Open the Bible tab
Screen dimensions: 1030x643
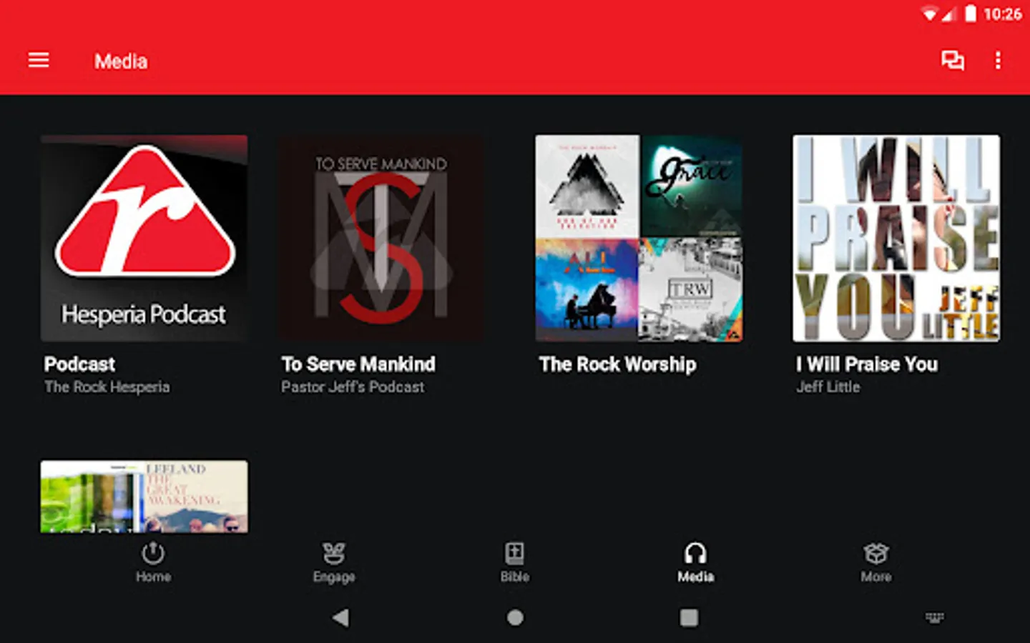[515, 563]
